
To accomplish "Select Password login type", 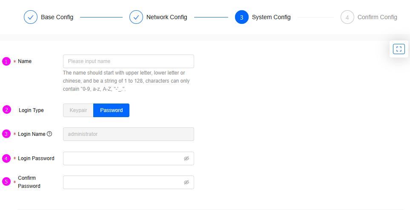I will 112,110.
